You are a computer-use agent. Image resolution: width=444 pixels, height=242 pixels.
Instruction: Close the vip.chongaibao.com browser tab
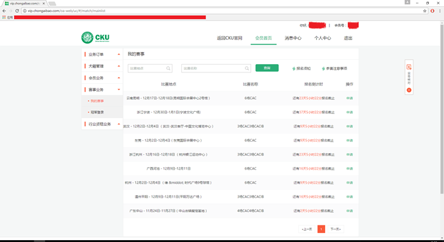[44, 3]
